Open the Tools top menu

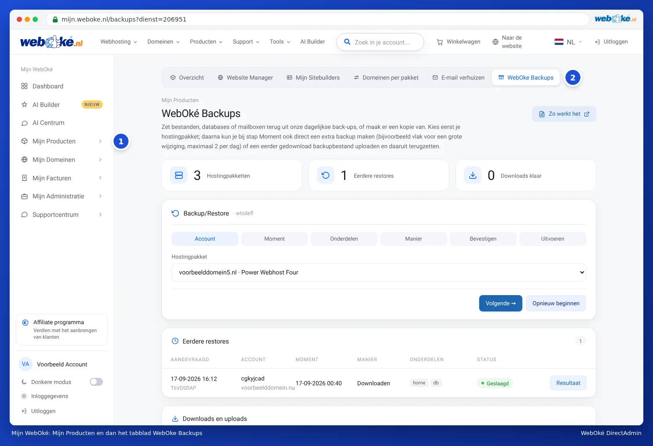point(280,42)
